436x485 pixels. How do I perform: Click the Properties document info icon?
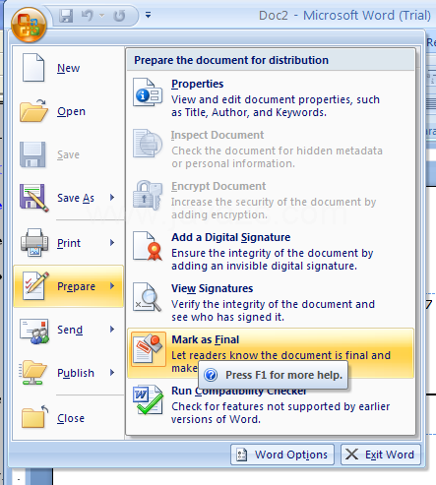[x=148, y=92]
